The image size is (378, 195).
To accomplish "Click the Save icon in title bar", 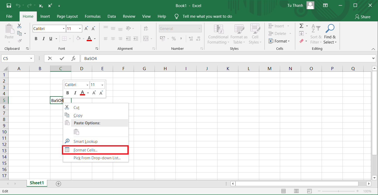I will [9, 5].
